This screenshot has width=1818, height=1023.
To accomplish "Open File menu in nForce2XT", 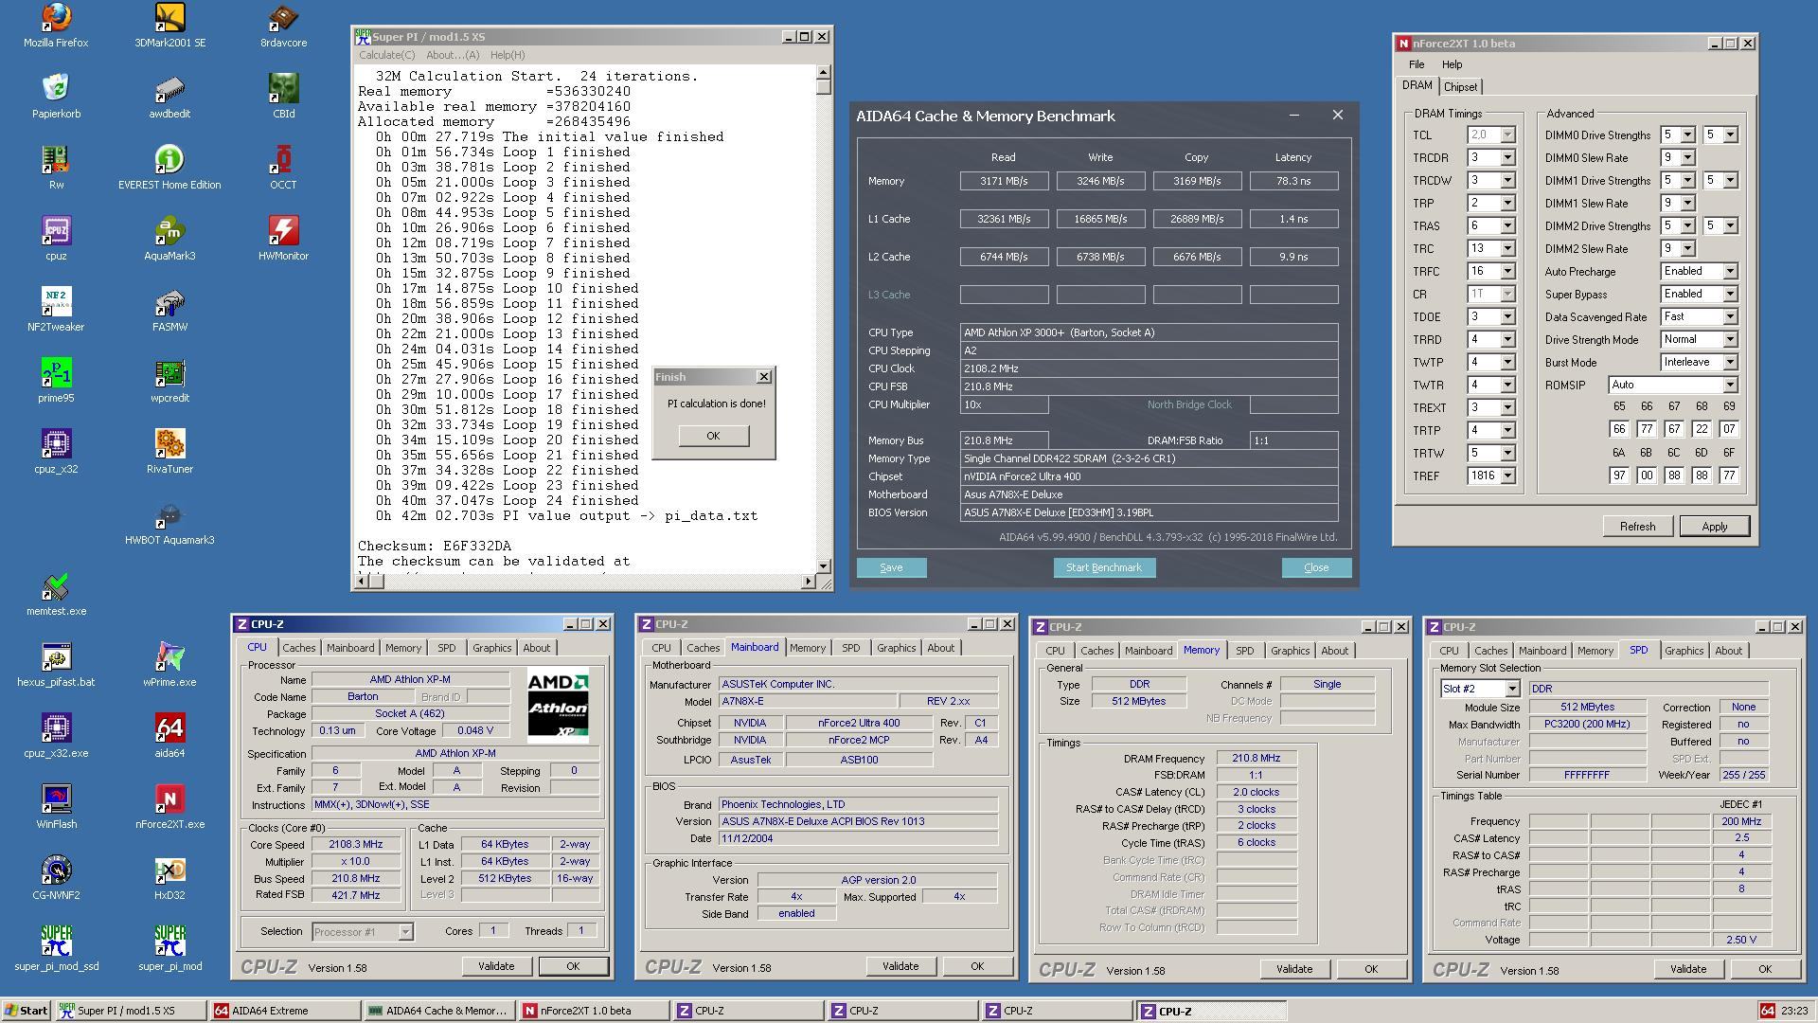I will [1416, 64].
